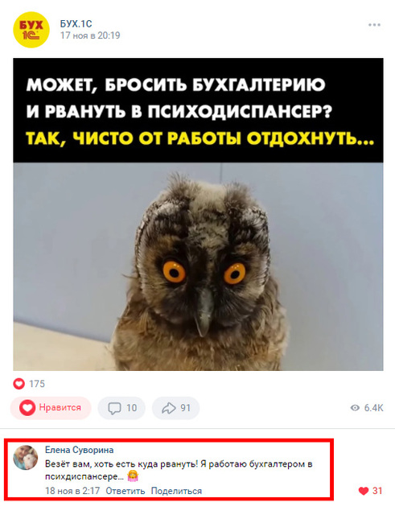
Task: Open the post timestamp 17 ноя в 20:19
Action: 90,35
